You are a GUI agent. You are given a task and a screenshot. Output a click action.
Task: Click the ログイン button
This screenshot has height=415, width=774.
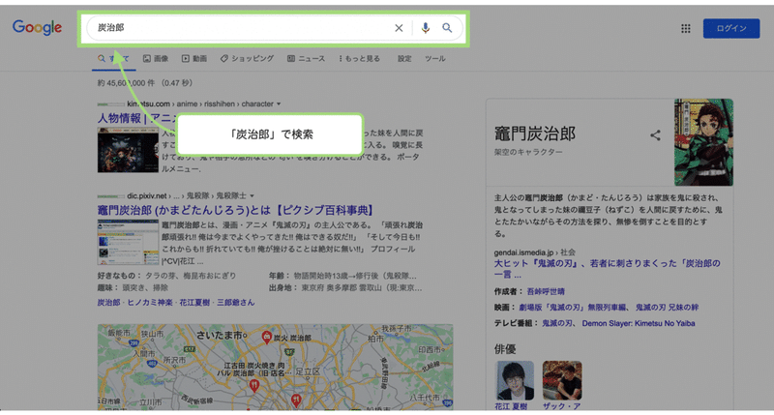731,29
